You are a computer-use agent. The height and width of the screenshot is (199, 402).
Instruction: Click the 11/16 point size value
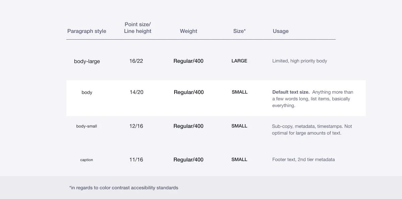click(136, 160)
